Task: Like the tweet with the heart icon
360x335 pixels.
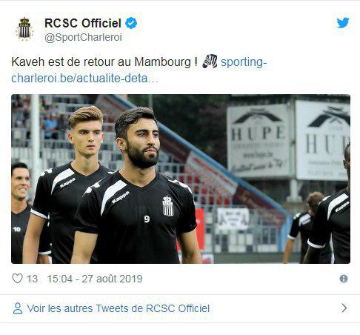Action: pyautogui.click(x=17, y=279)
